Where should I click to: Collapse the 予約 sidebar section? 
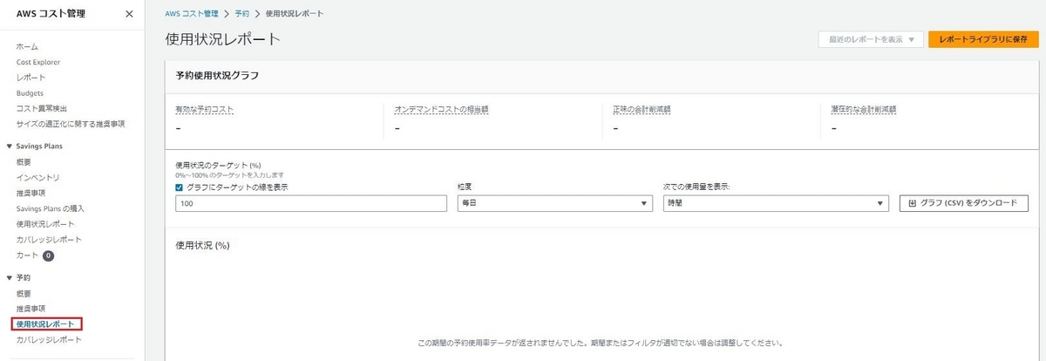tap(10, 277)
